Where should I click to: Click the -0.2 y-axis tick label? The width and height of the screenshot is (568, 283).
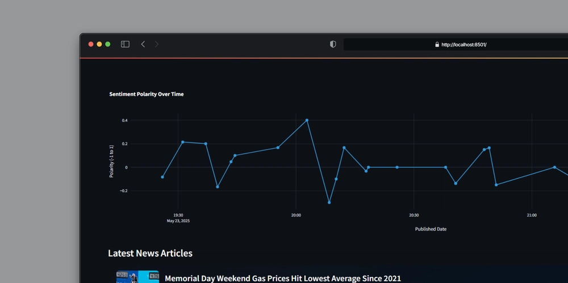click(x=124, y=191)
